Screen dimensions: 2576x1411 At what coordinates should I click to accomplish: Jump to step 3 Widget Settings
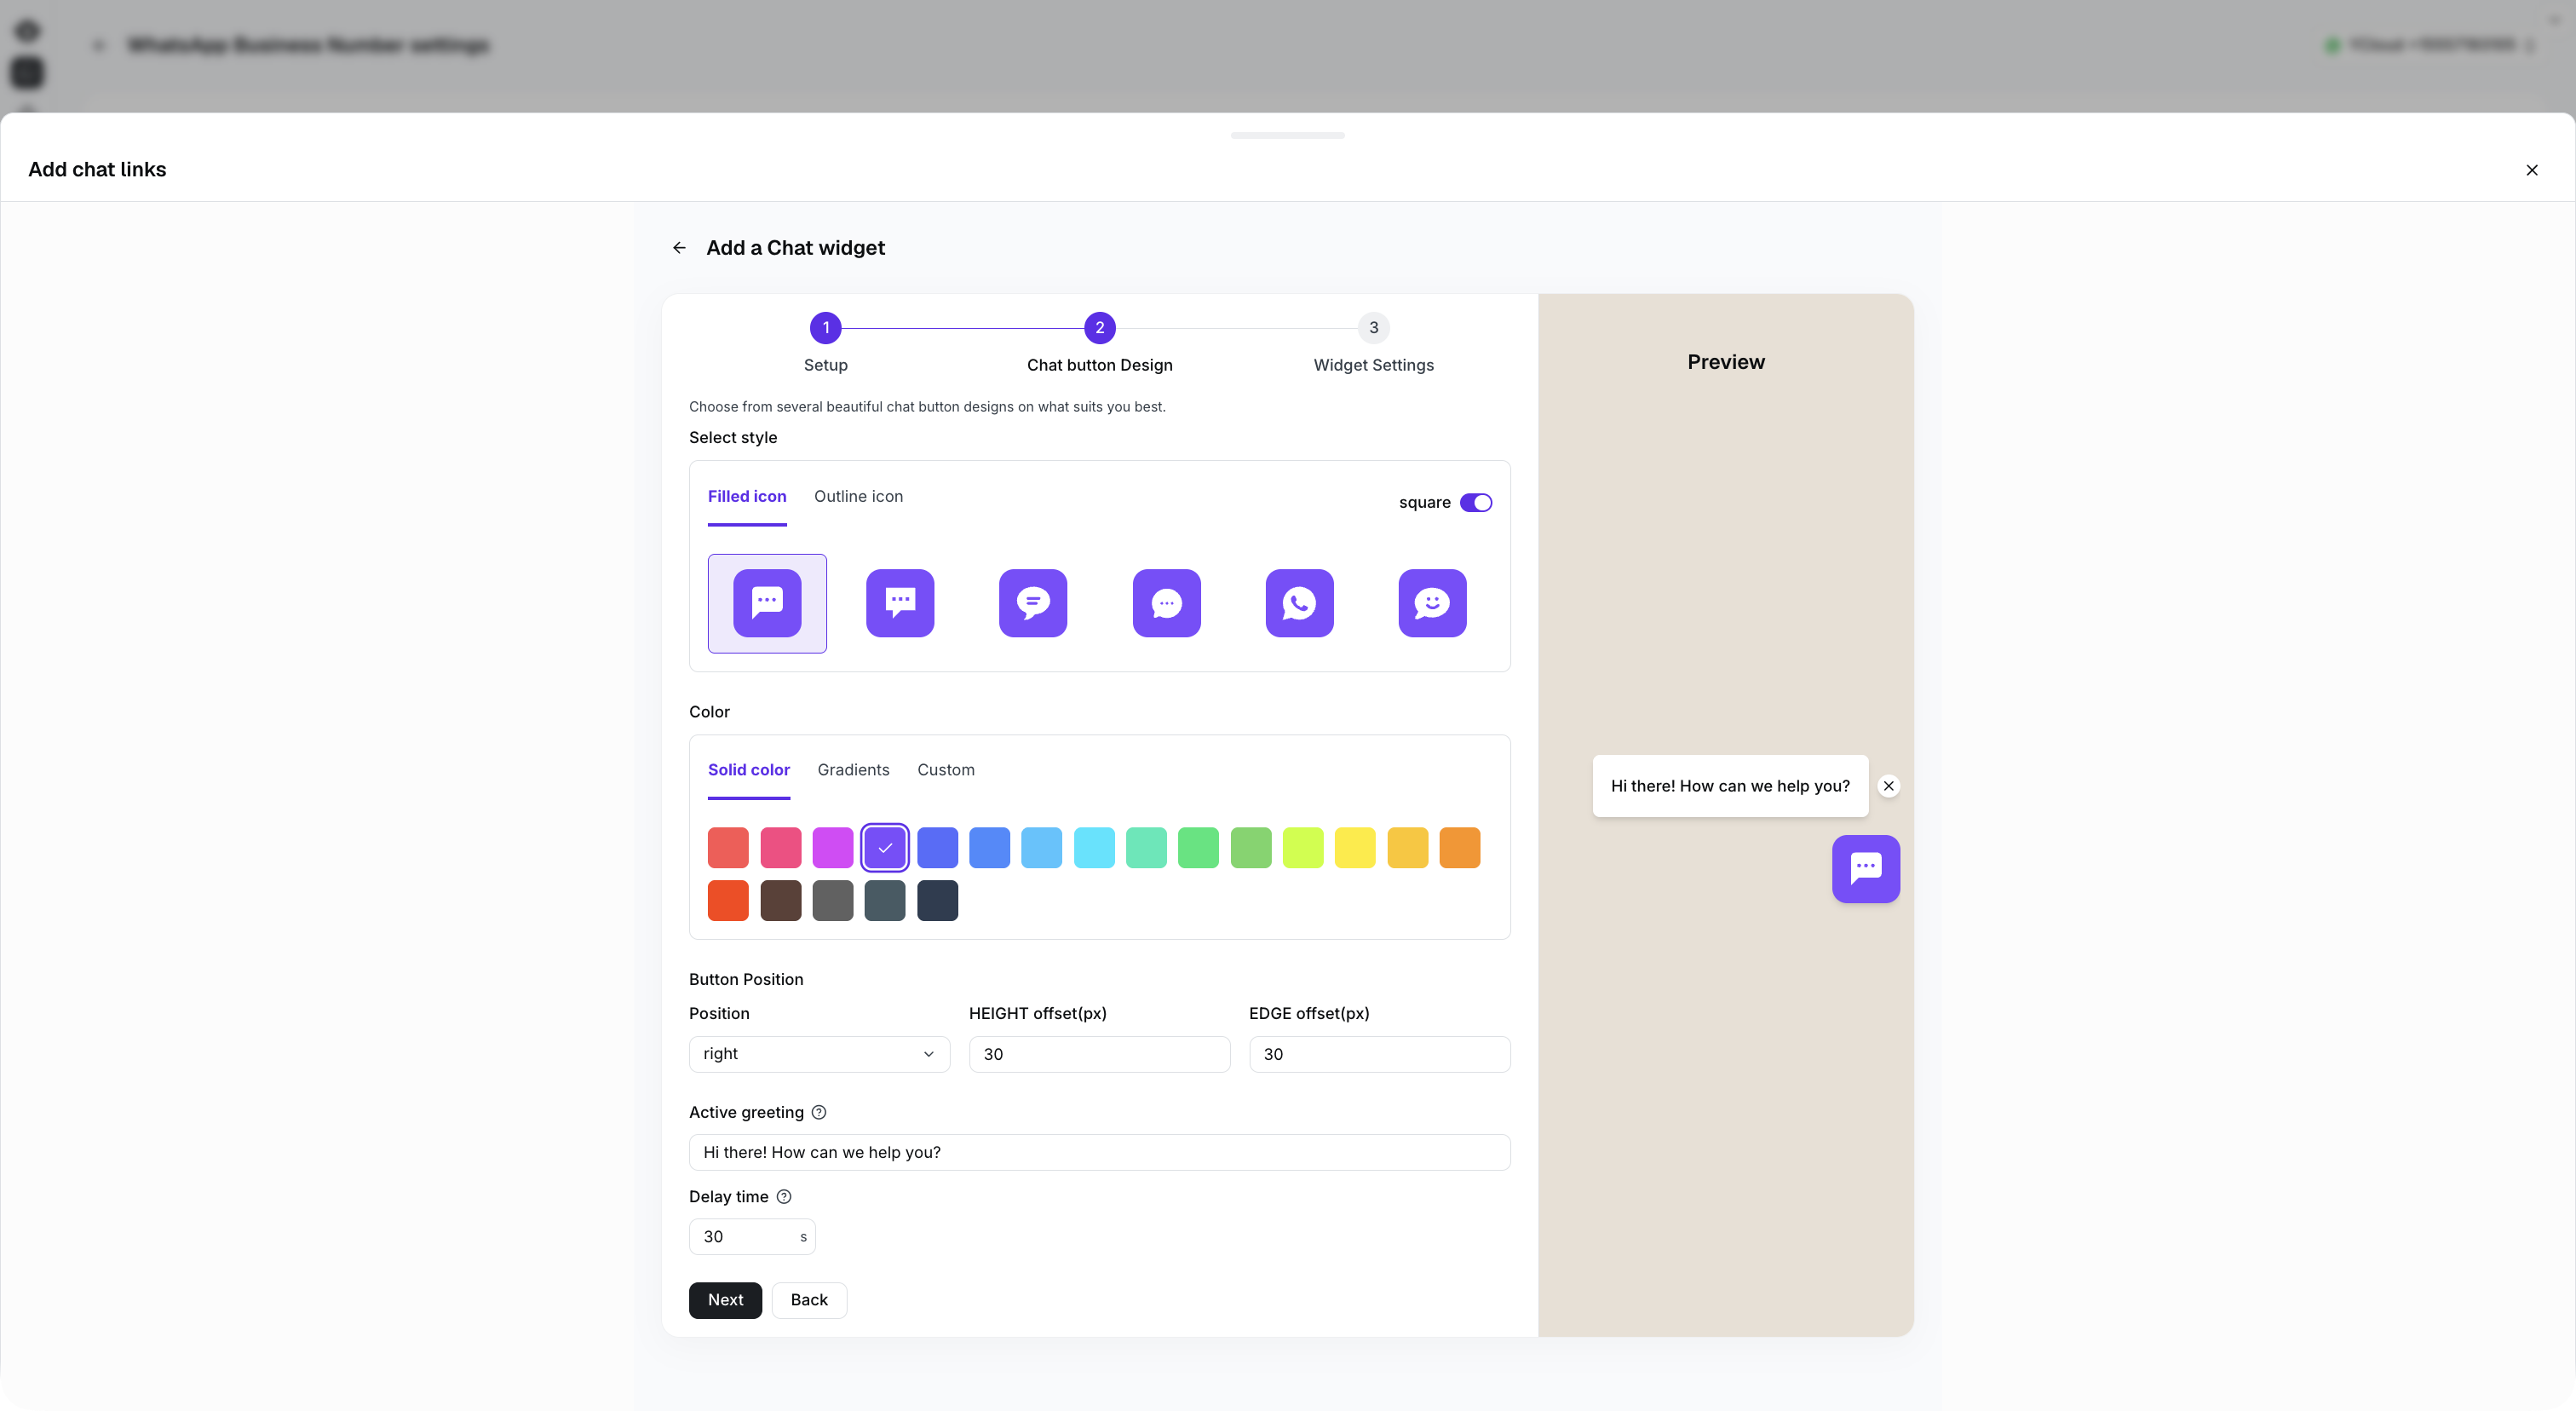[x=1373, y=328]
